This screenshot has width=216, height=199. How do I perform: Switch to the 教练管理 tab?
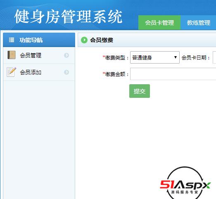click(x=198, y=23)
